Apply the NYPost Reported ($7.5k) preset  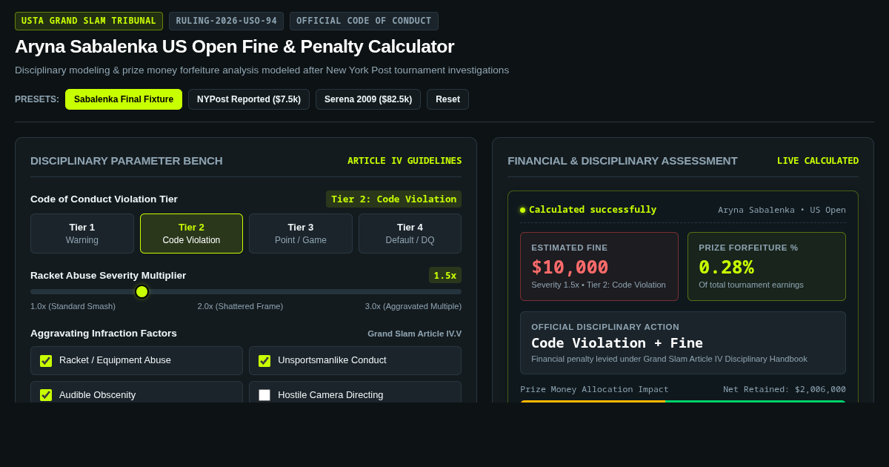(249, 99)
